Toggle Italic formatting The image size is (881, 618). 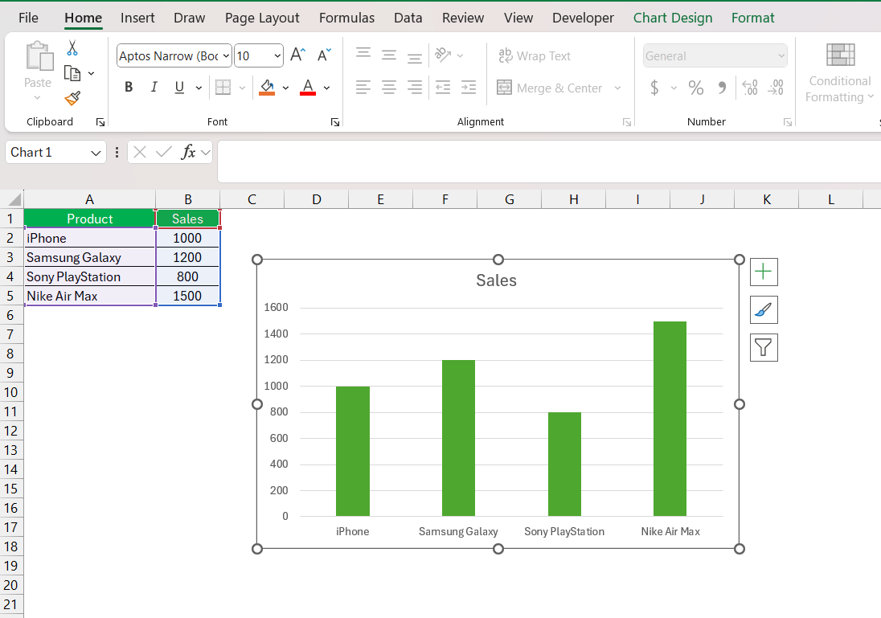(x=154, y=87)
